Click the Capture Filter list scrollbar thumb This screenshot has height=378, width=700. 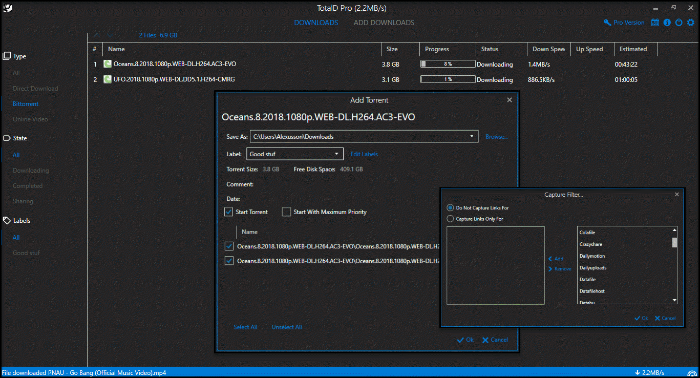tap(674, 242)
